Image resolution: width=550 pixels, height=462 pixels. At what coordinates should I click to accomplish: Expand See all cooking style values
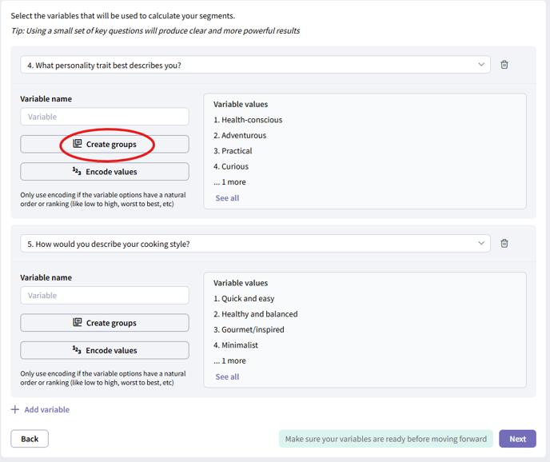point(227,376)
